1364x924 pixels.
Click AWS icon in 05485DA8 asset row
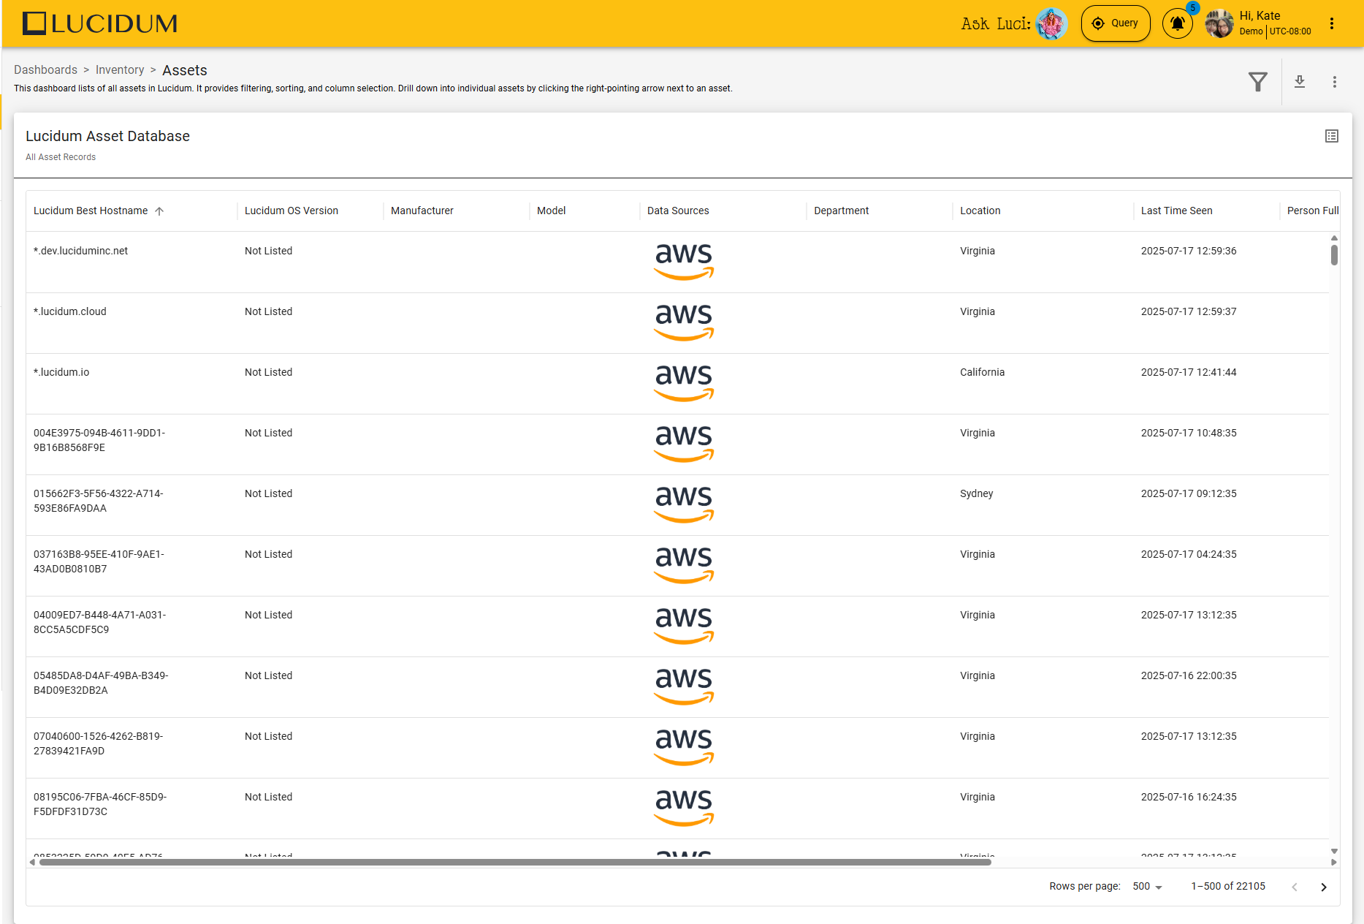[x=684, y=686]
